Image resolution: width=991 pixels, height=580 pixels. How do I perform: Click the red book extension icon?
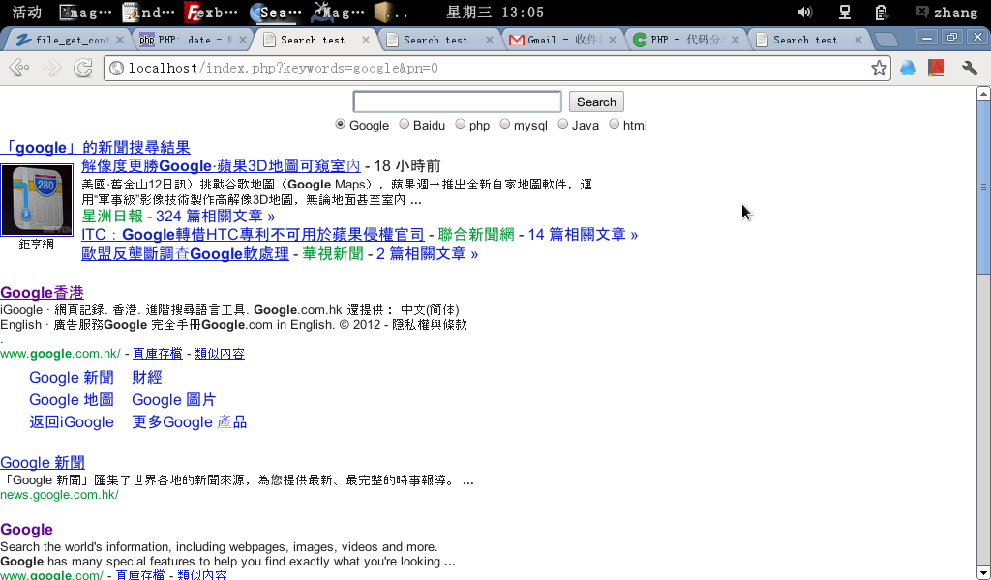935,68
